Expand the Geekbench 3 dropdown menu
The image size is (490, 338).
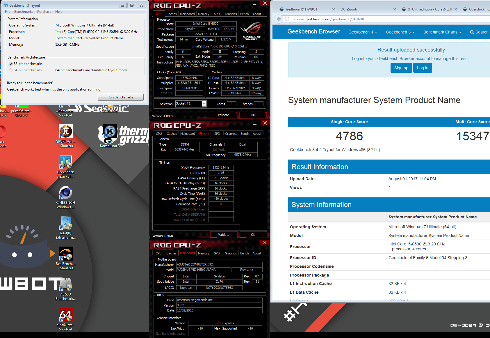pos(400,32)
